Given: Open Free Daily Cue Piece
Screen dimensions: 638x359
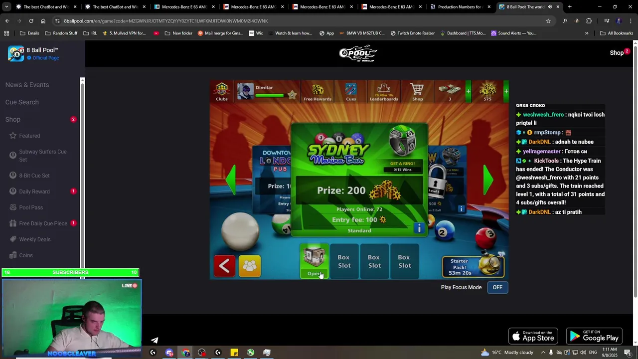Looking at the screenshot, I should click(x=43, y=223).
